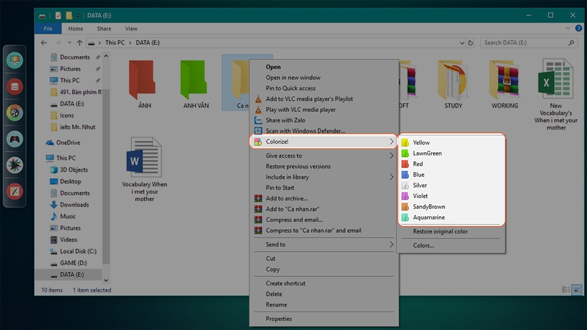Click Delete in the context menu
Image resolution: width=587 pixels, height=330 pixels.
pos(274,294)
